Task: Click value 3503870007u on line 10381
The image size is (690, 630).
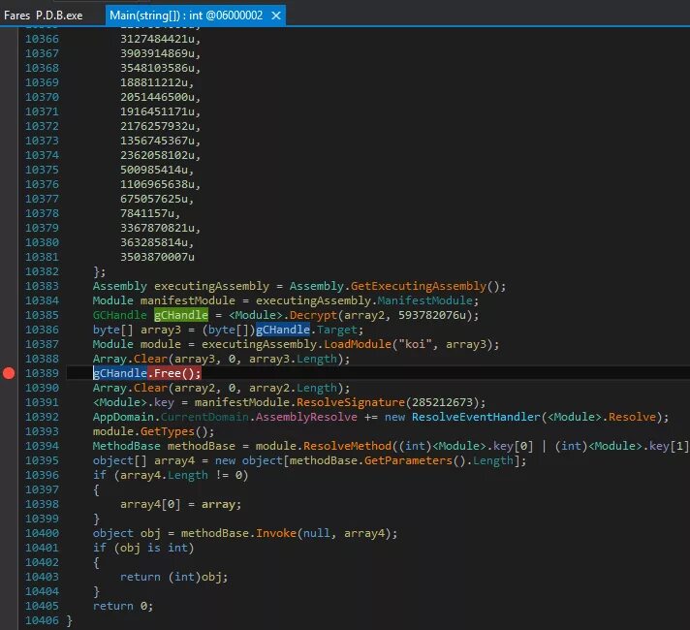Action: pyautogui.click(x=157, y=257)
